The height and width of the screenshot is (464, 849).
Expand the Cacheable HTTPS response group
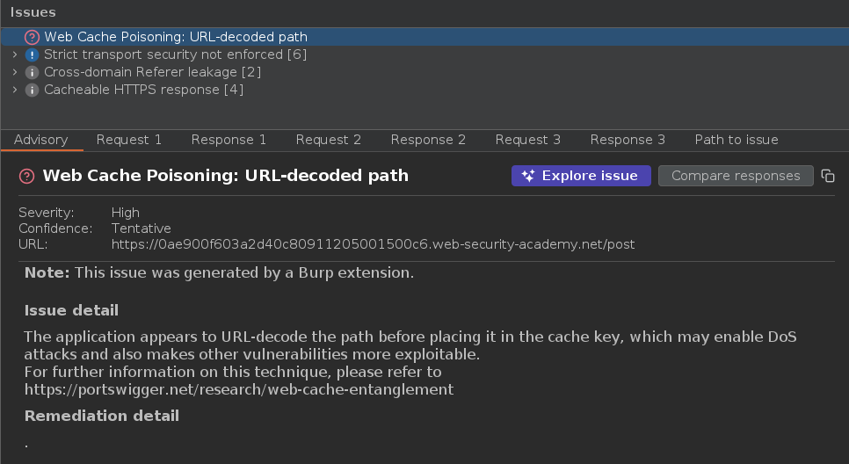click(14, 90)
